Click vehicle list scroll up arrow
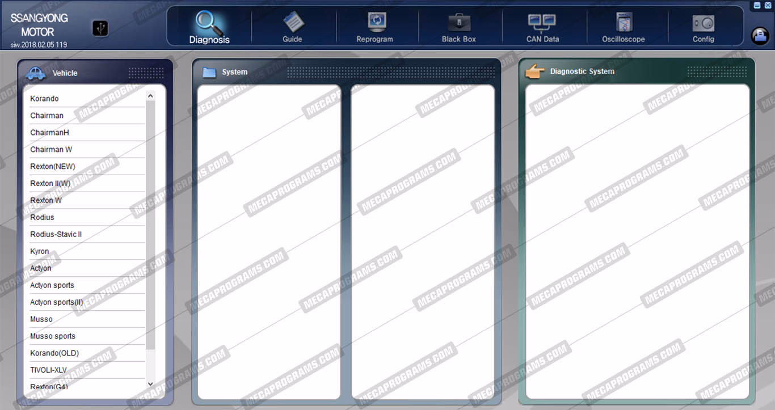Screen dimensions: 775x410 [x=150, y=96]
